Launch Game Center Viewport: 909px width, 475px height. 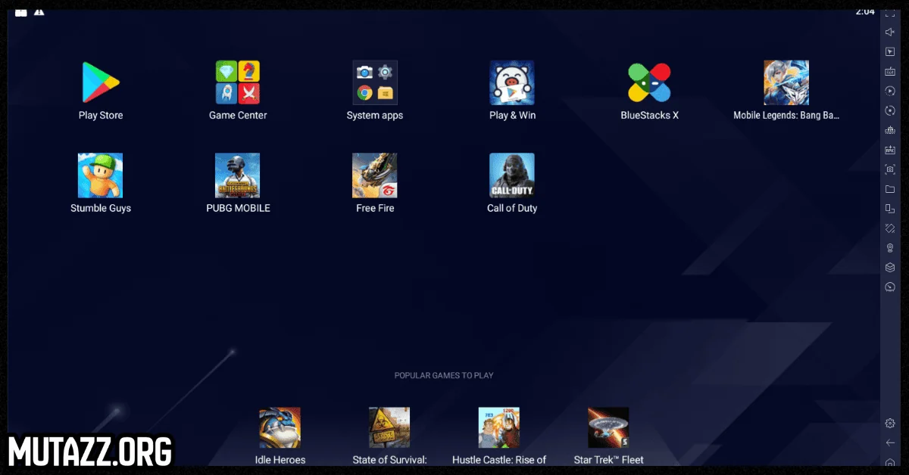(237, 82)
